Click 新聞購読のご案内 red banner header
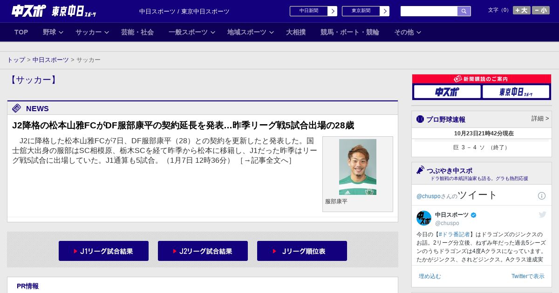Viewport: 559px width, 293px height. tap(482, 79)
